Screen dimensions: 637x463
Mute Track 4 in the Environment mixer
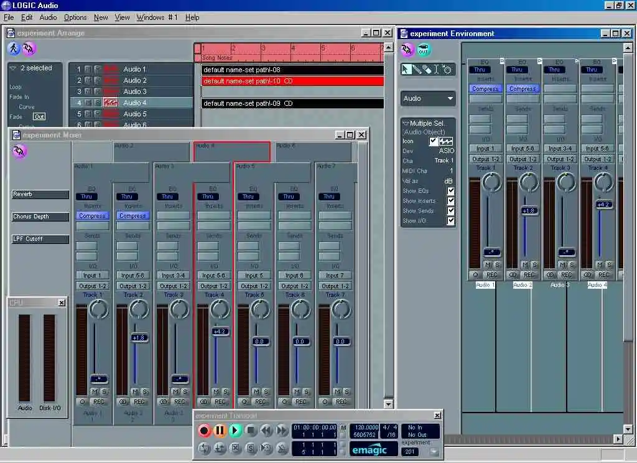[x=600, y=265]
